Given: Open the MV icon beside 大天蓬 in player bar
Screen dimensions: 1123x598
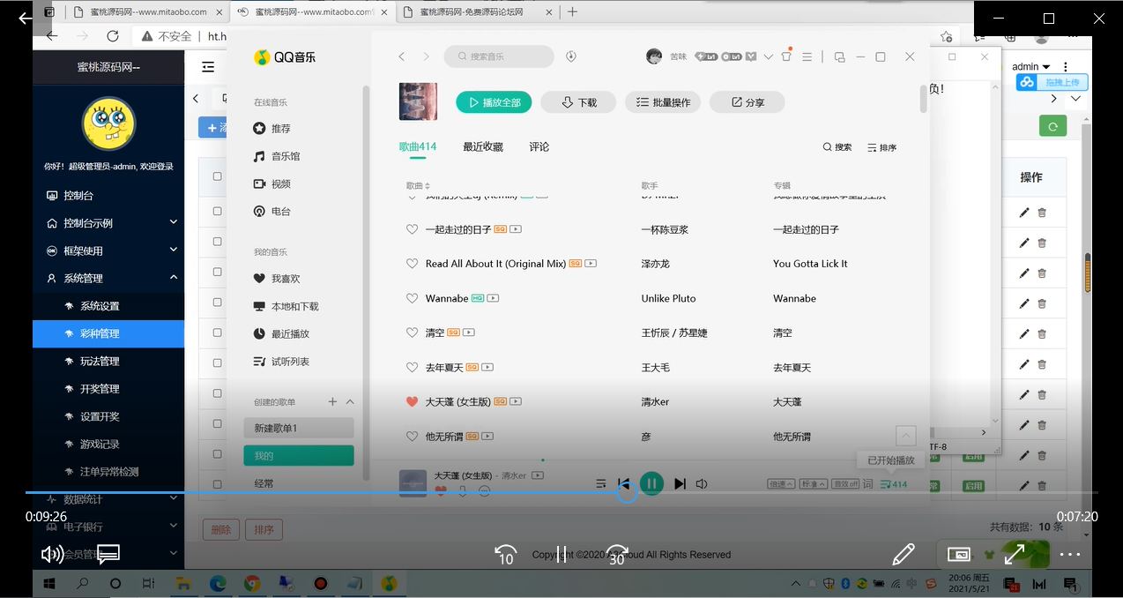Looking at the screenshot, I should pyautogui.click(x=538, y=475).
